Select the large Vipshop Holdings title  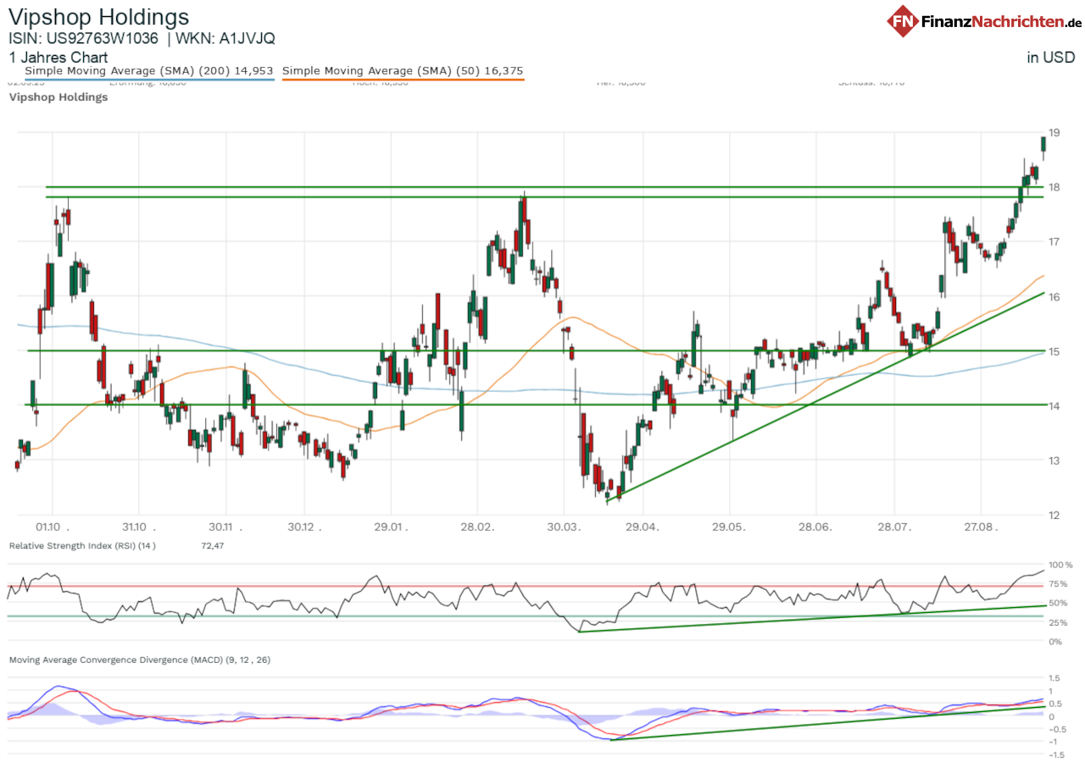point(99,17)
